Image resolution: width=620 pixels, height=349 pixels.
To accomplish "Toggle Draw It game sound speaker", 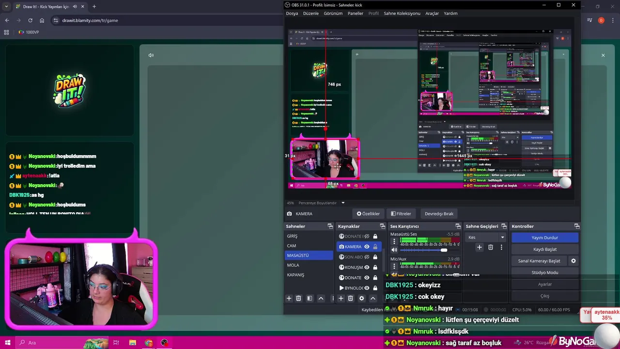I will (x=151, y=55).
